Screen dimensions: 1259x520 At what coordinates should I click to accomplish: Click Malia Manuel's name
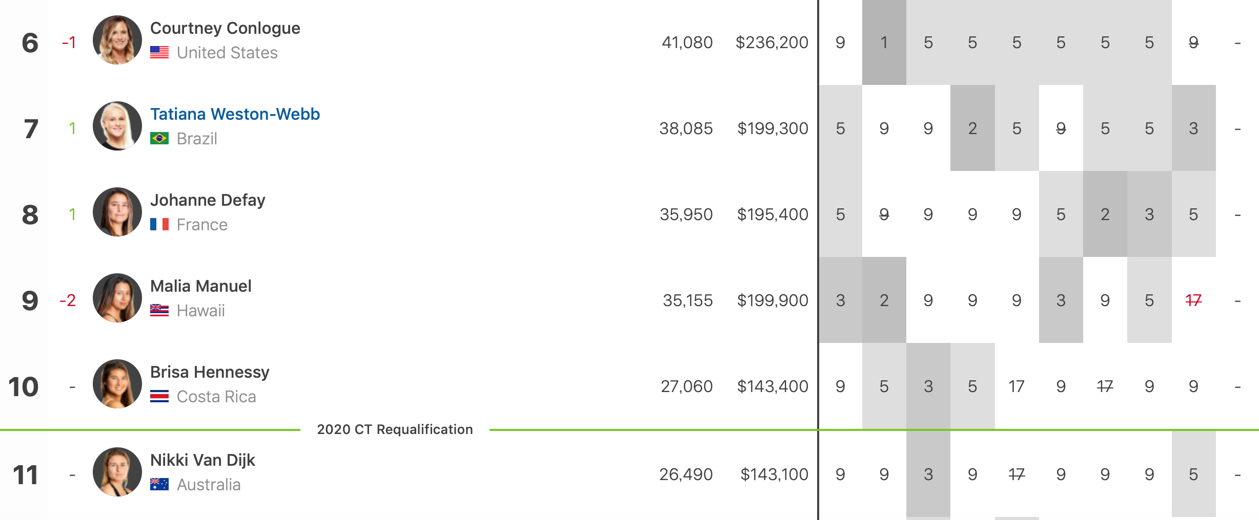click(200, 286)
